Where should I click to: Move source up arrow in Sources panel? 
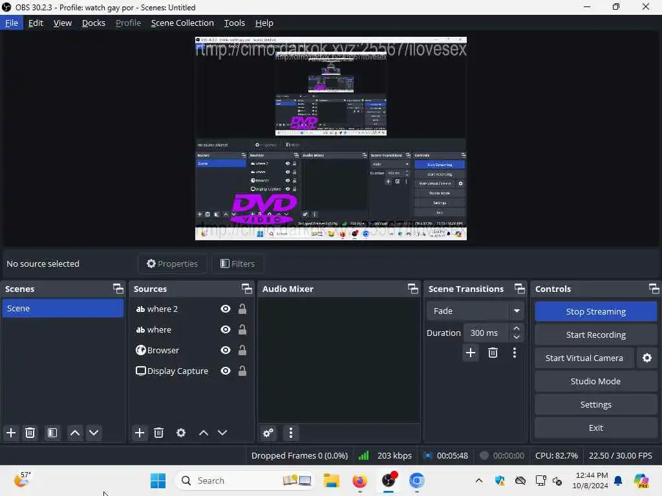pos(204,433)
